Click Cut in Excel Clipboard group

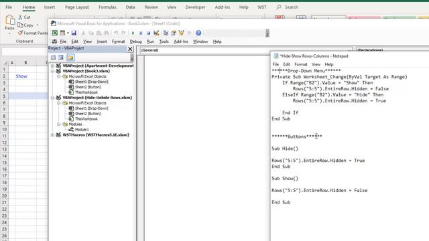tap(24, 17)
